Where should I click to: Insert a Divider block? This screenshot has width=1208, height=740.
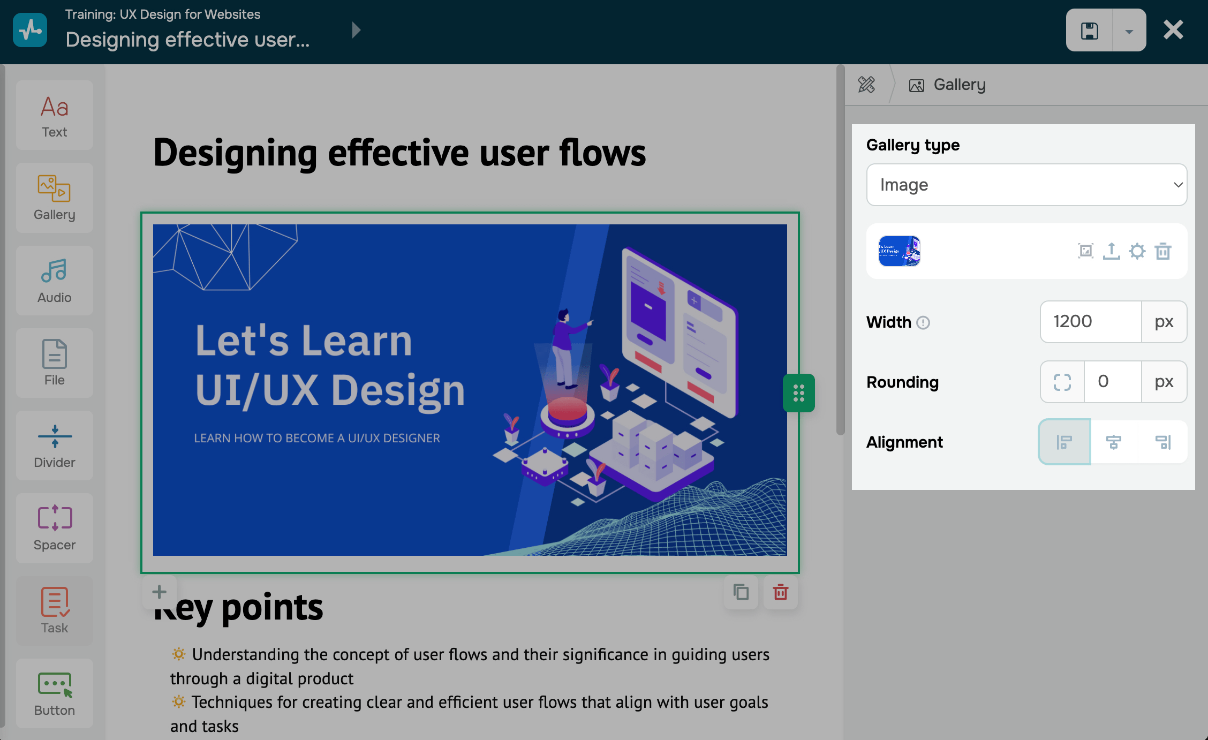point(55,445)
